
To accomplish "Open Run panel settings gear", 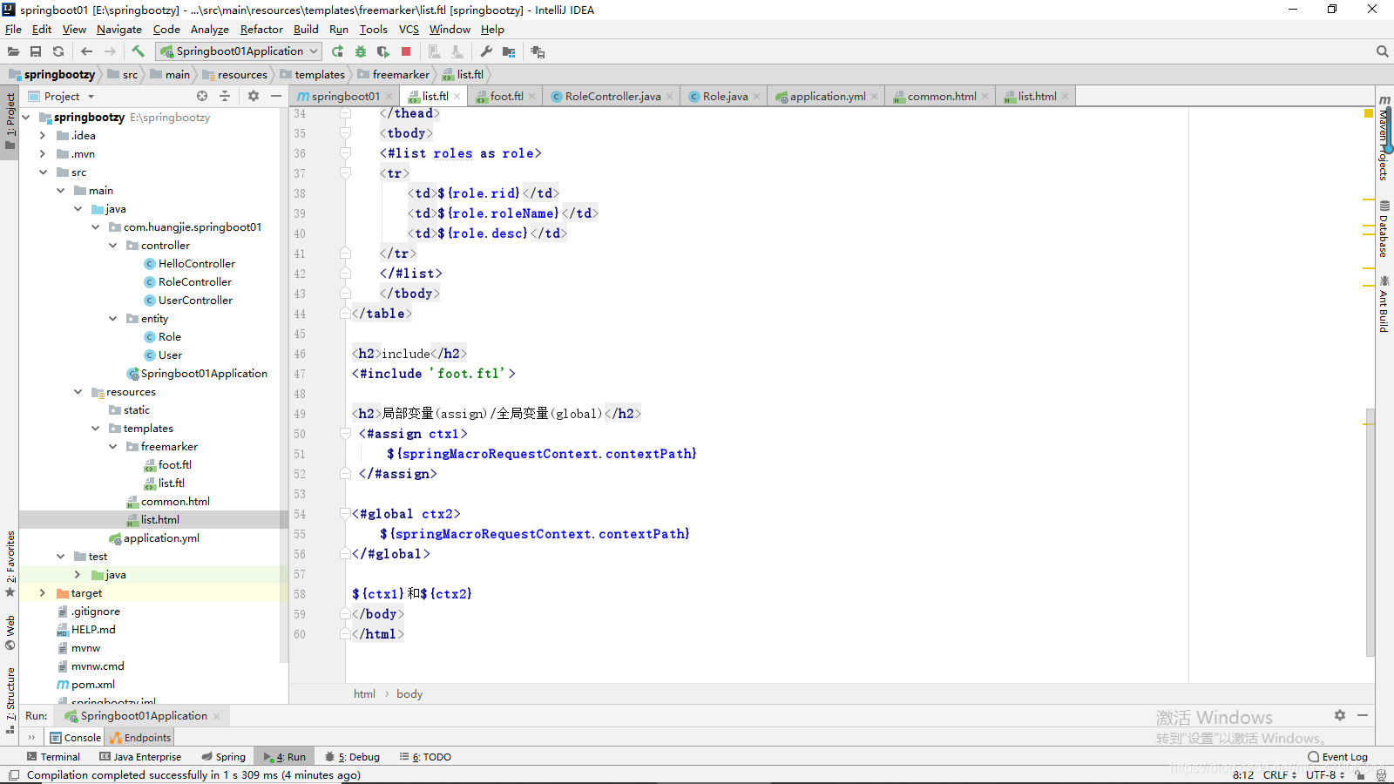I will pos(1340,715).
